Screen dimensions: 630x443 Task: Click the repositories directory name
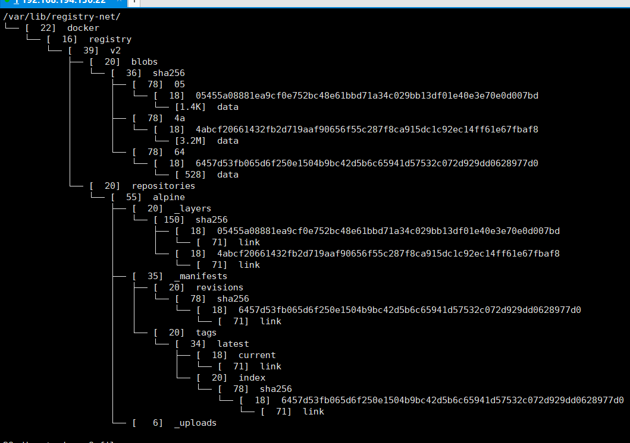pyautogui.click(x=164, y=186)
